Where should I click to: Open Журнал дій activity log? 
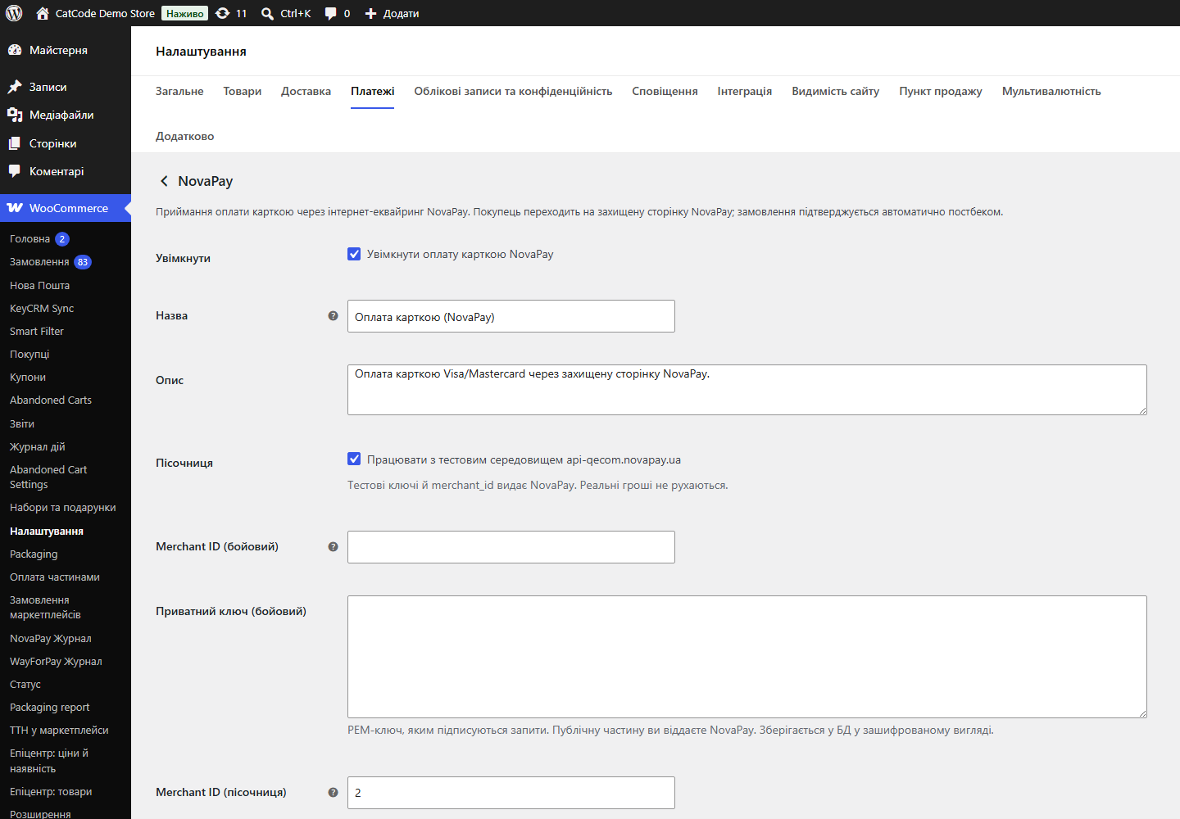coord(38,446)
